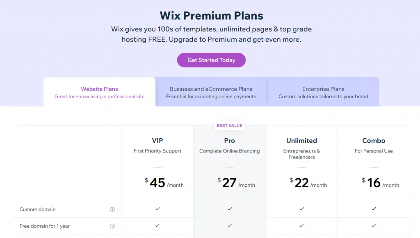Pick the Combo plan heading
Image resolution: width=420 pixels, height=238 pixels.
pos(374,141)
